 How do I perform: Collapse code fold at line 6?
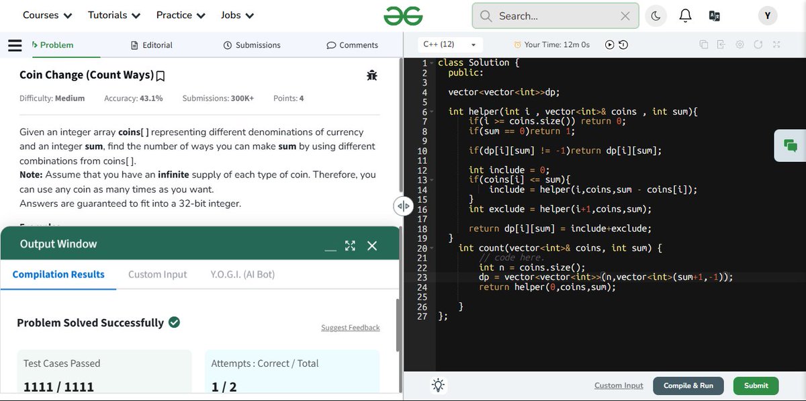click(x=431, y=112)
